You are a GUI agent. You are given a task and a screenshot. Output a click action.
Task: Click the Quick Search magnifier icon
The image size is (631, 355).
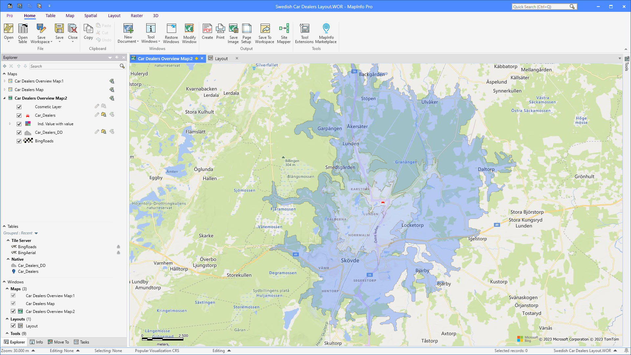tap(572, 7)
